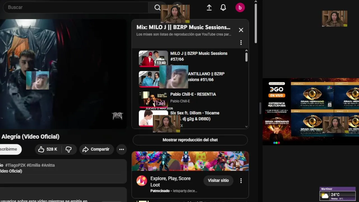The height and width of the screenshot is (202, 359).
Task: Play Six Sex ft. Dillom - Tócame
Action: tap(195, 116)
